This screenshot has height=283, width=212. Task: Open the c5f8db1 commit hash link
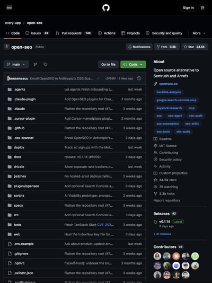click(x=111, y=78)
